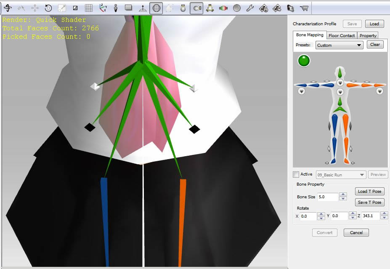Screen dimensions: 390x269
Task: Activate the circular-arrow rotate tool
Action: [x=48, y=8]
